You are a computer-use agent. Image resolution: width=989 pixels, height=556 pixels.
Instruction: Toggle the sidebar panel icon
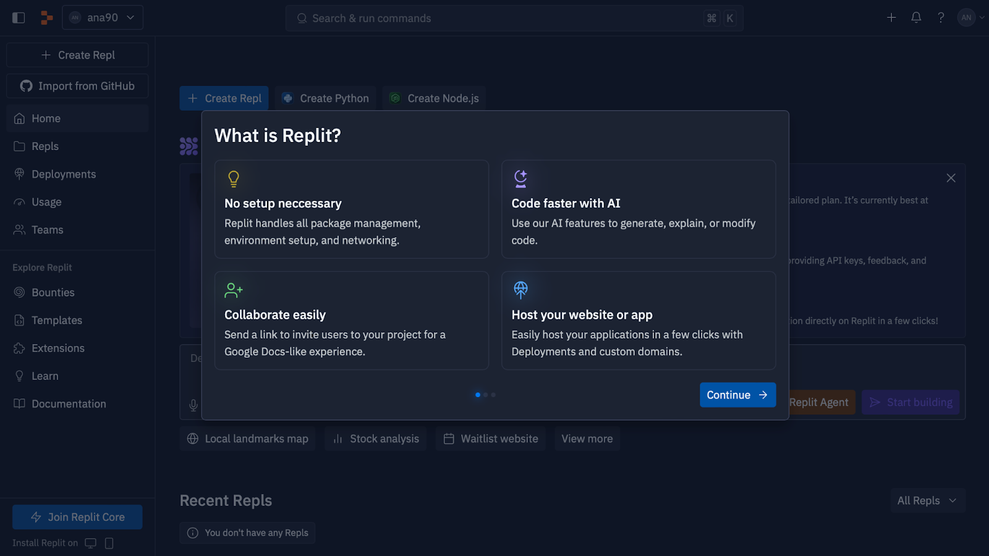[19, 18]
